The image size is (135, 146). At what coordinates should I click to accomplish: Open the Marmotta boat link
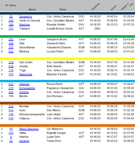coord(26,74)
